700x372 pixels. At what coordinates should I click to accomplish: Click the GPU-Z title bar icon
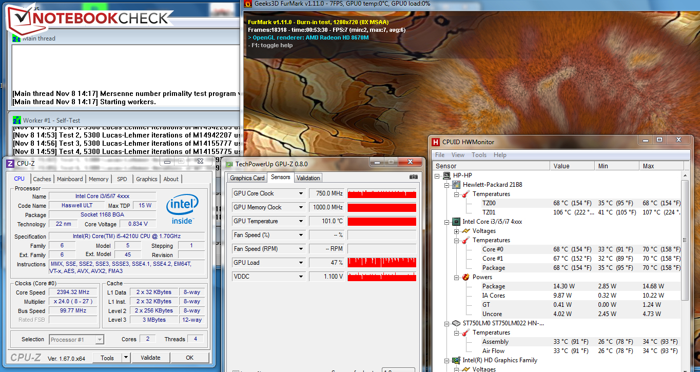pyautogui.click(x=229, y=164)
